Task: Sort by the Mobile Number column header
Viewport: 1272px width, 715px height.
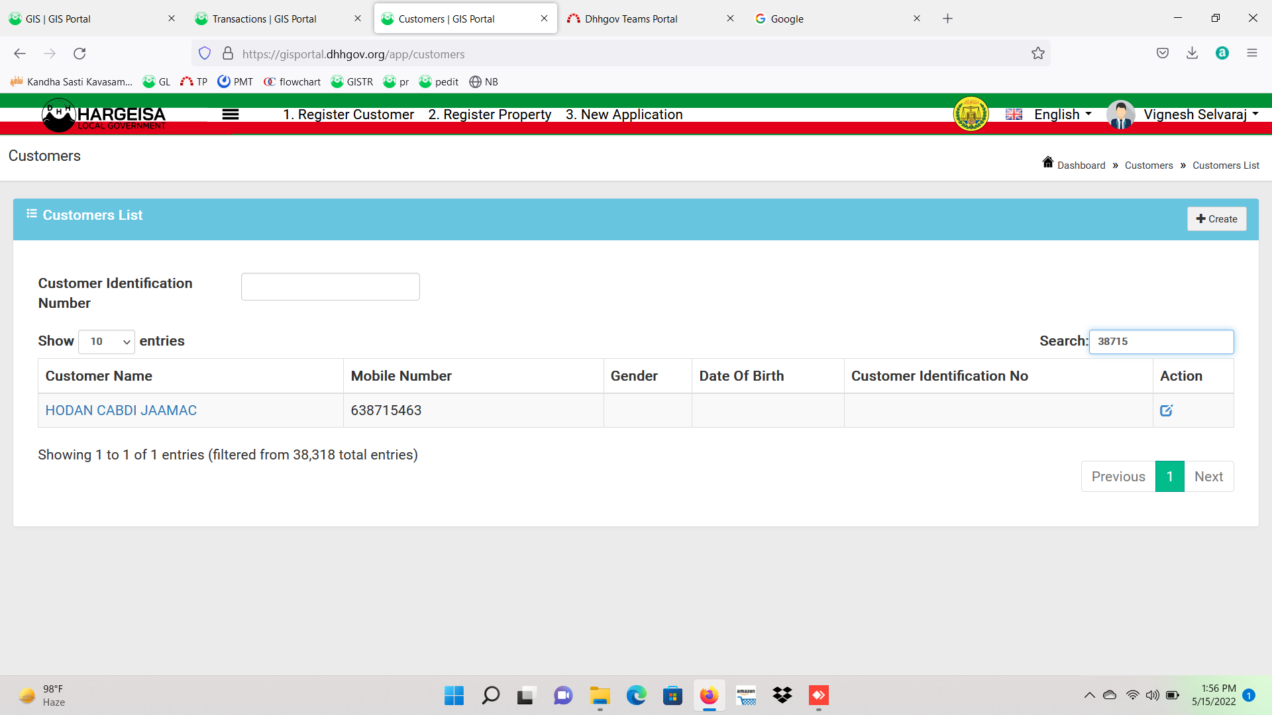Action: (x=474, y=376)
